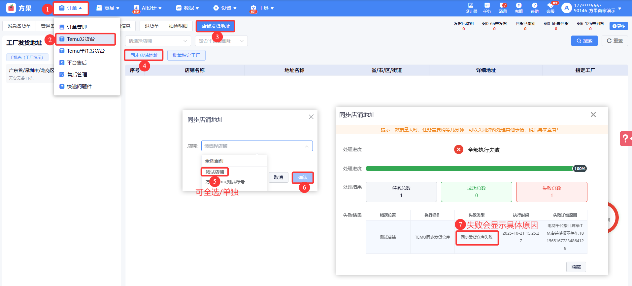Viewport: 632px width, 286px height.
Task: Switch to the 退货单 tab
Action: click(x=151, y=26)
